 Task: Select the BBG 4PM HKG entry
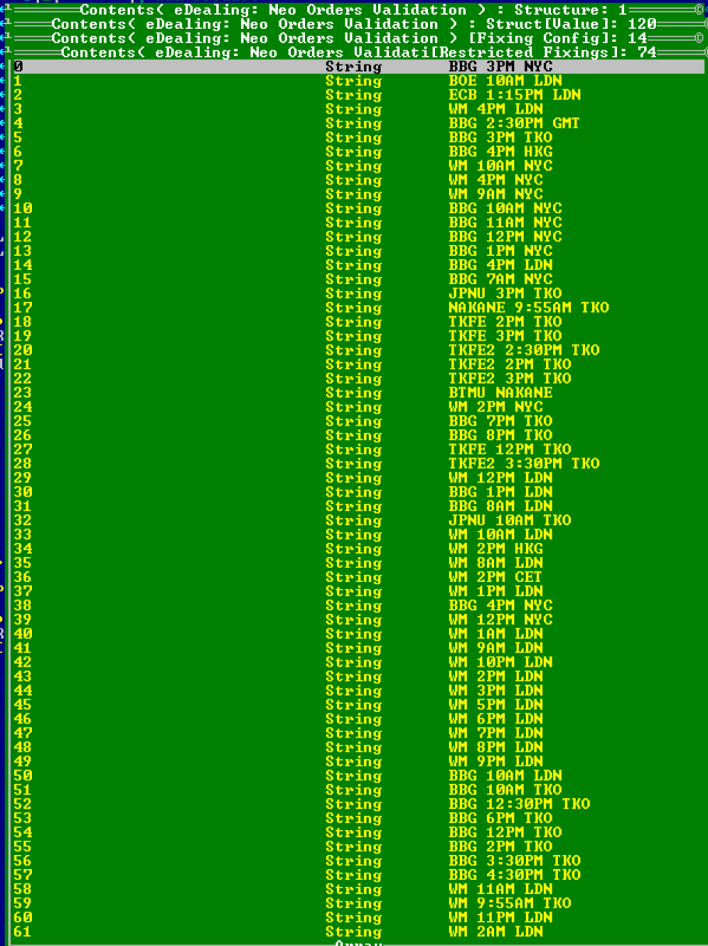coord(500,152)
